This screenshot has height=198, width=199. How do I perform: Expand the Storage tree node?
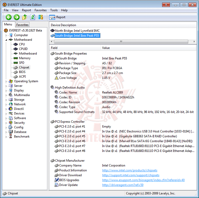6,100
